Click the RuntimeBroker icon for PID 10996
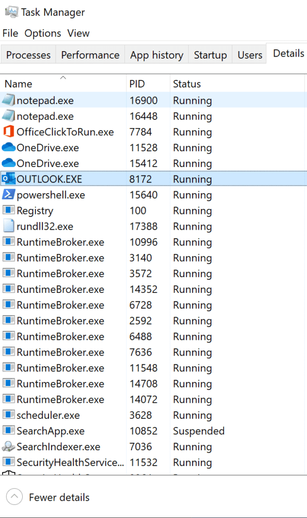The image size is (307, 518). (x=9, y=241)
